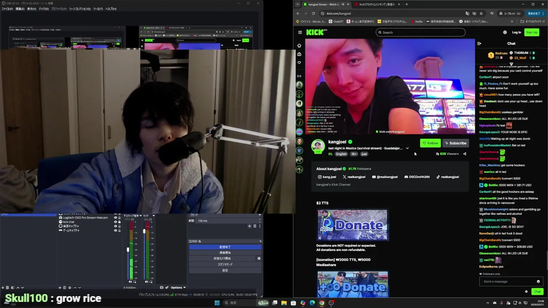This screenshot has width=548, height=308.
Task: Click the Kick Search field
Action: pyautogui.click(x=420, y=33)
